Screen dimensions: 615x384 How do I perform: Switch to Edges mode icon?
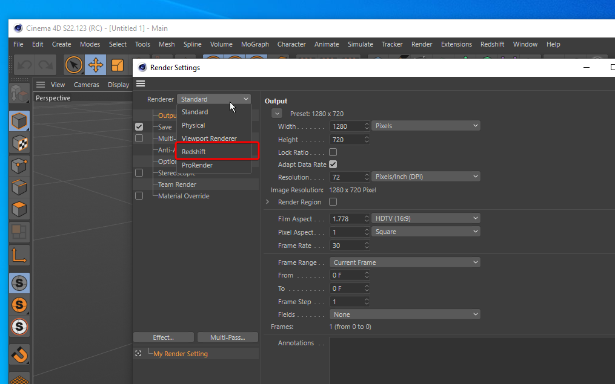point(19,187)
